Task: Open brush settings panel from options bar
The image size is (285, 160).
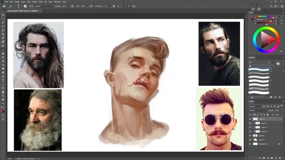Action: click(25, 6)
